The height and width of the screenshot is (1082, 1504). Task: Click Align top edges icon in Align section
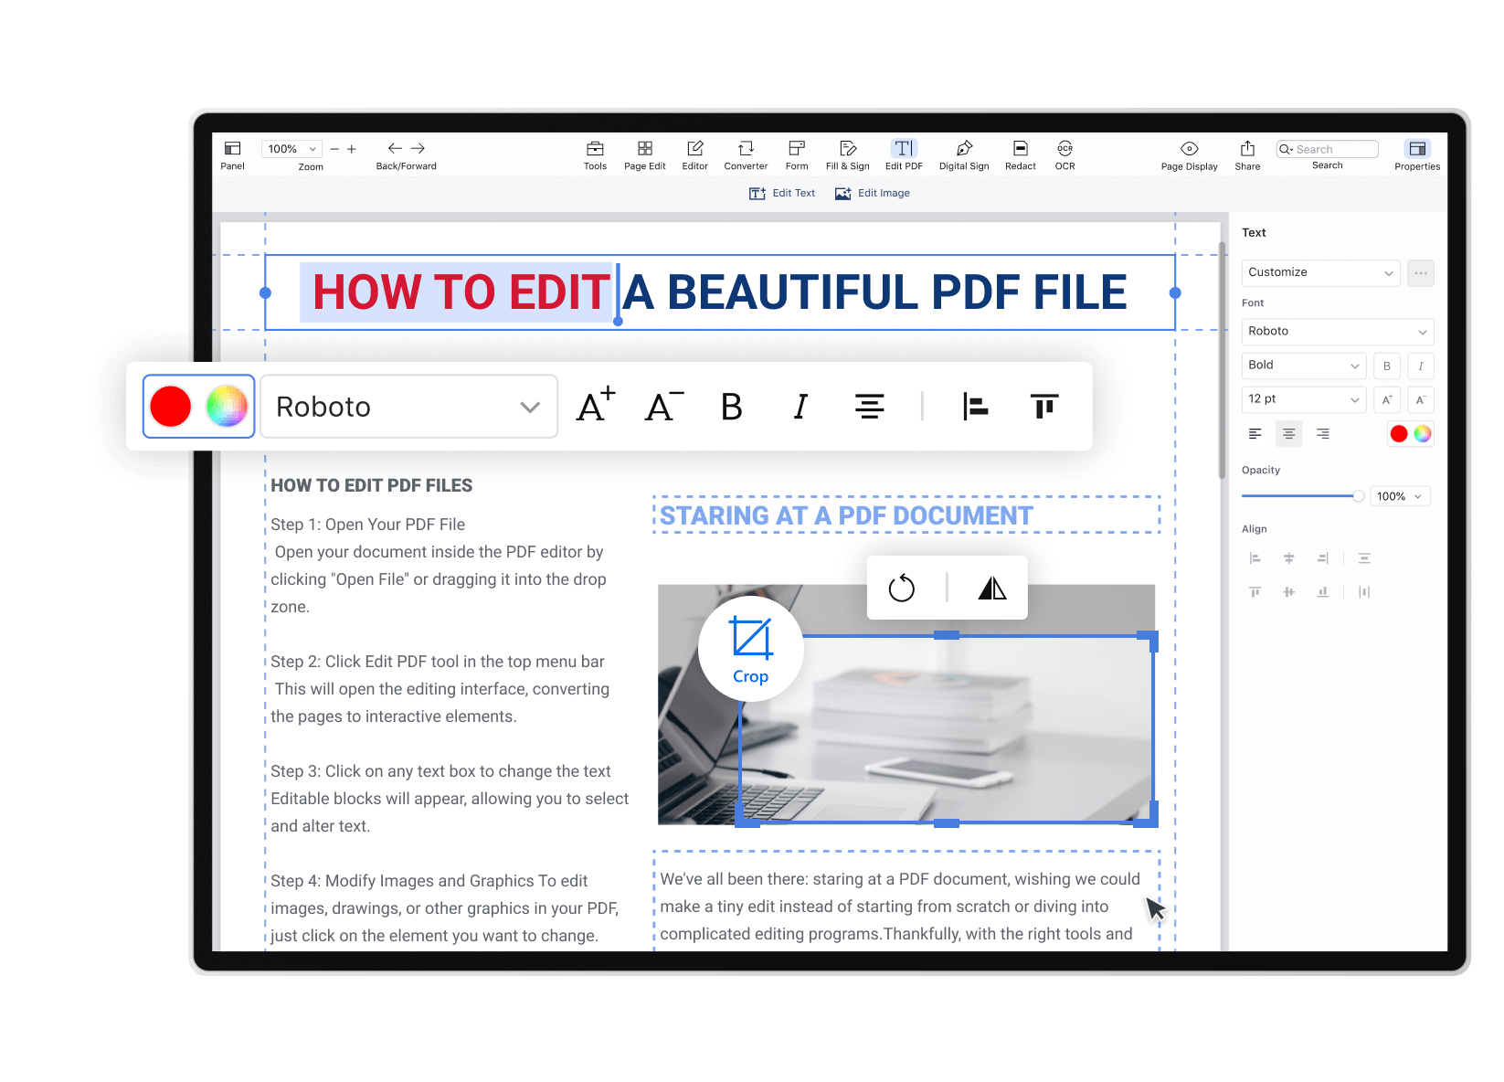pyautogui.click(x=1255, y=592)
